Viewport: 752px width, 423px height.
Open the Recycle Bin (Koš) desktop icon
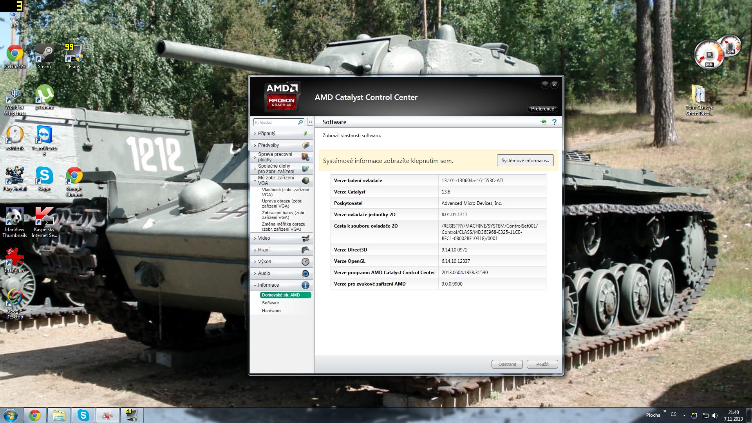click(14, 19)
